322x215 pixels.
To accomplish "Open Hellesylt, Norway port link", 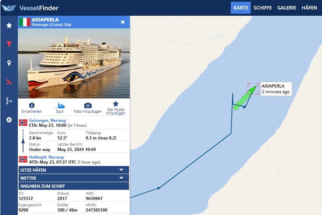I will click(46, 157).
